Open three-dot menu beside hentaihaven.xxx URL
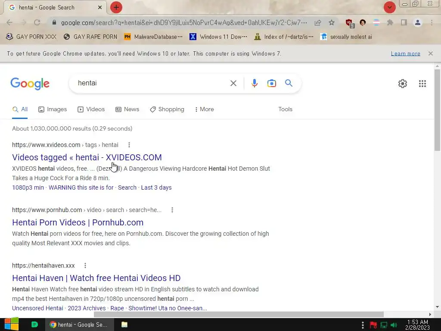 85,265
